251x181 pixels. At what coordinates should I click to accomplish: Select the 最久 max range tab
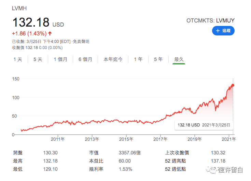[179, 59]
